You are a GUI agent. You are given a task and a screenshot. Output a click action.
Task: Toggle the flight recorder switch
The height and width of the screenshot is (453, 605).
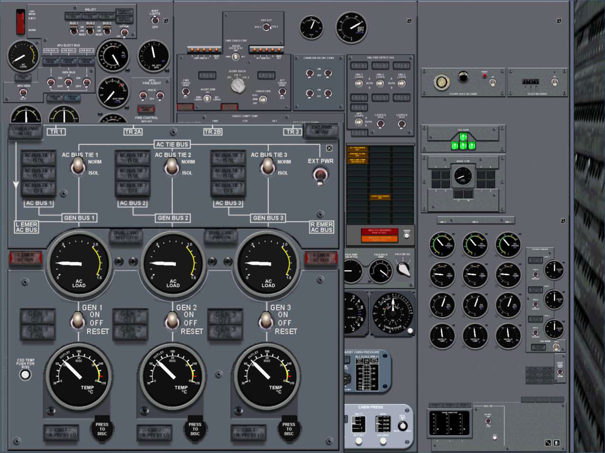click(x=554, y=82)
